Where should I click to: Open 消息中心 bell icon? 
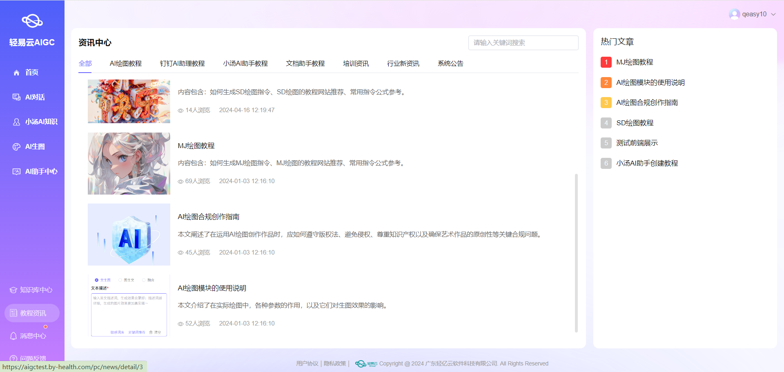point(13,336)
